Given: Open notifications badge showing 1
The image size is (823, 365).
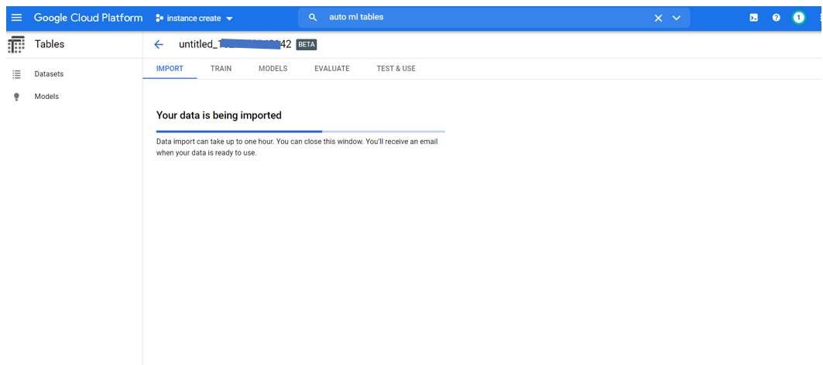Looking at the screenshot, I should coord(799,18).
